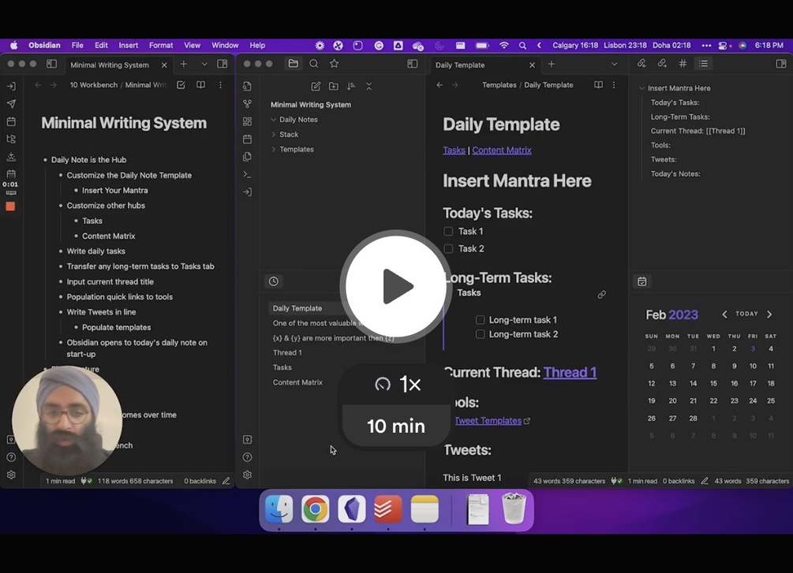Show the backlinks icon in right sidebar

coord(642,64)
